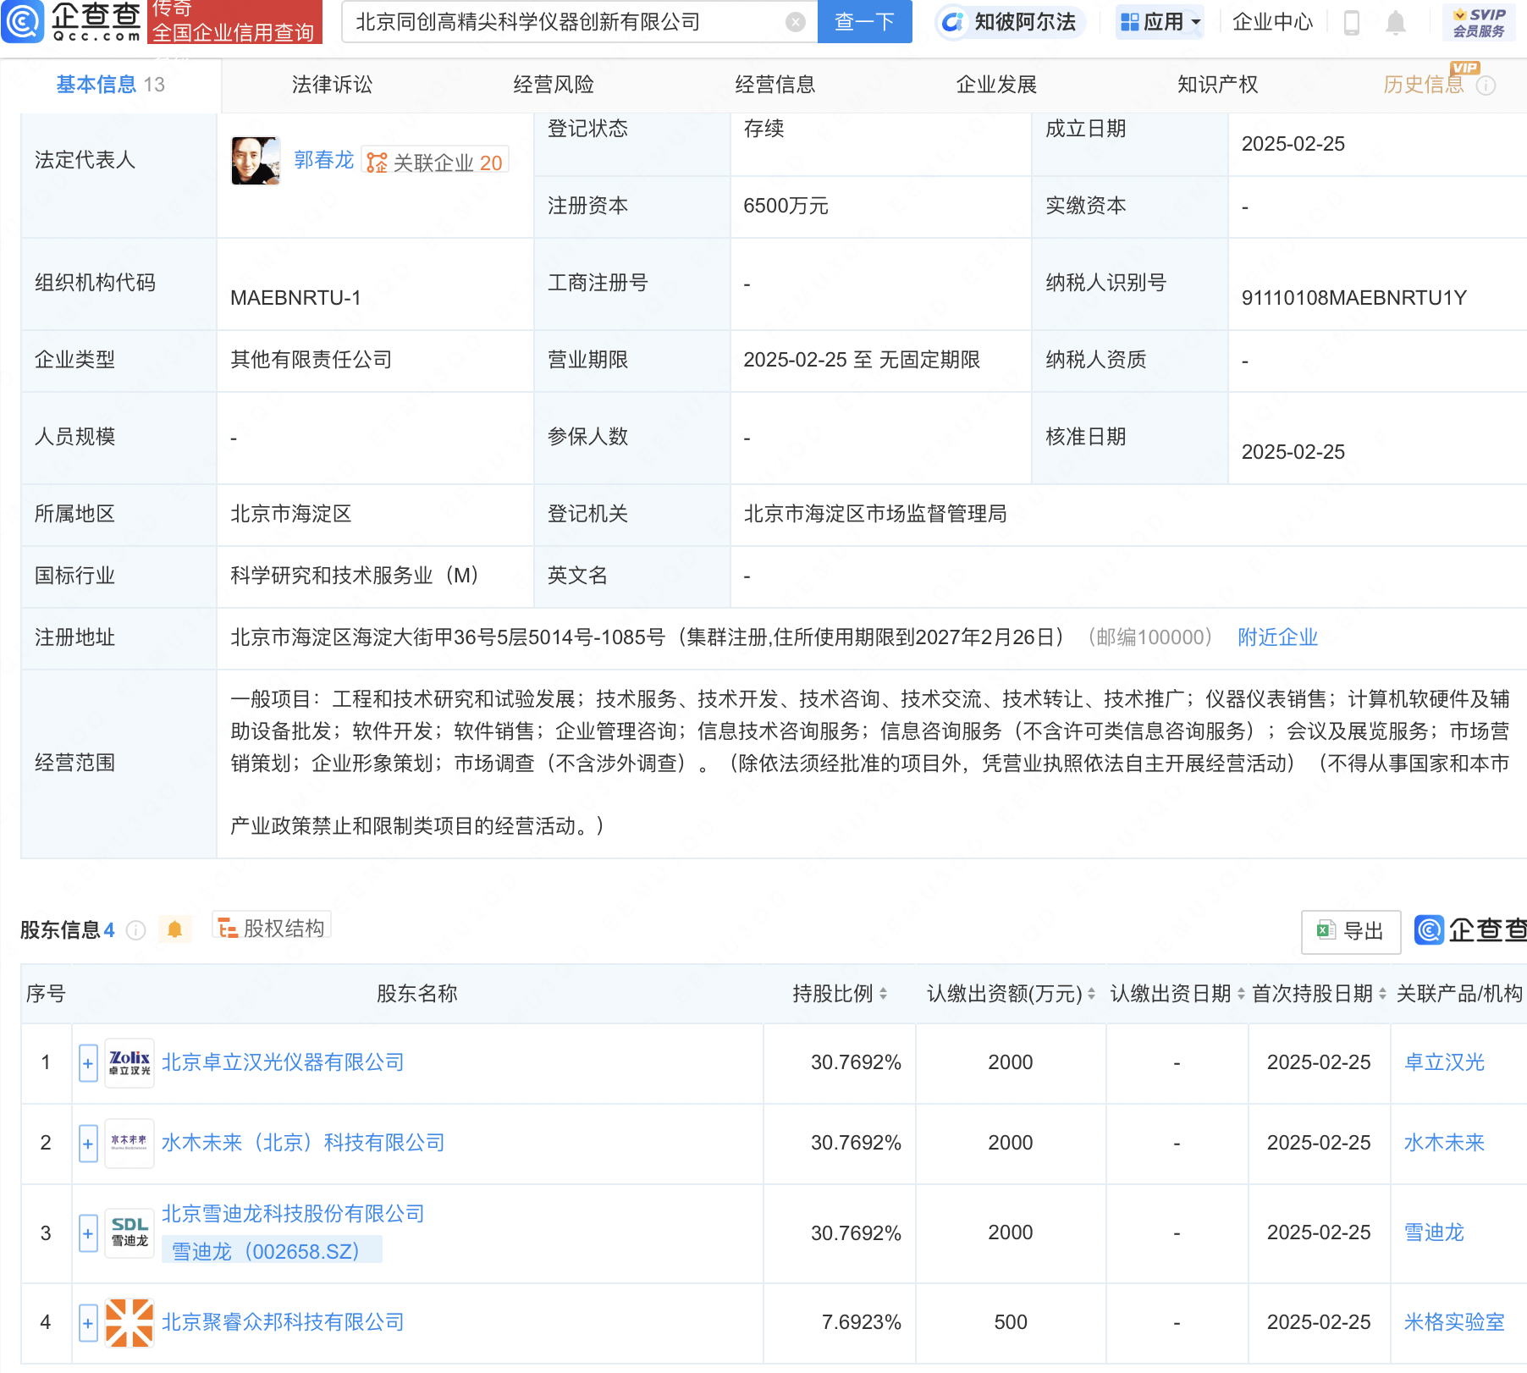Toggle shareholder change alert bell
This screenshot has width=1527, height=1373.
(x=174, y=929)
